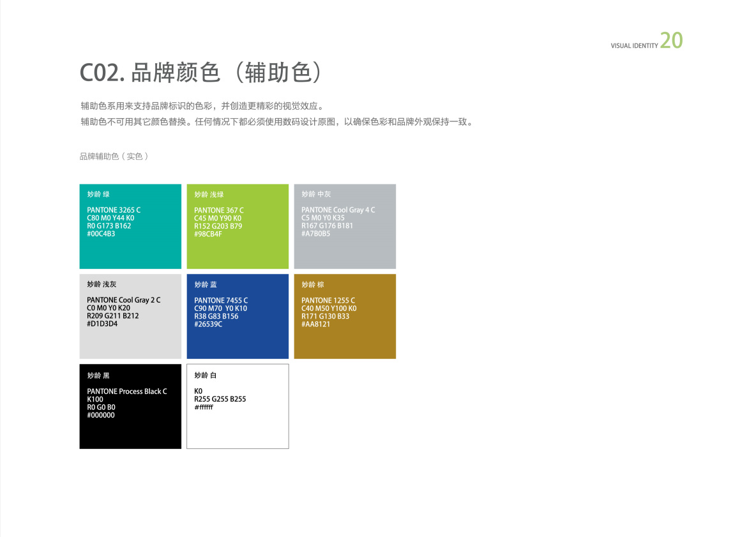The image size is (747, 537).
Task: Click the green page number 20
Action: pyautogui.click(x=671, y=40)
